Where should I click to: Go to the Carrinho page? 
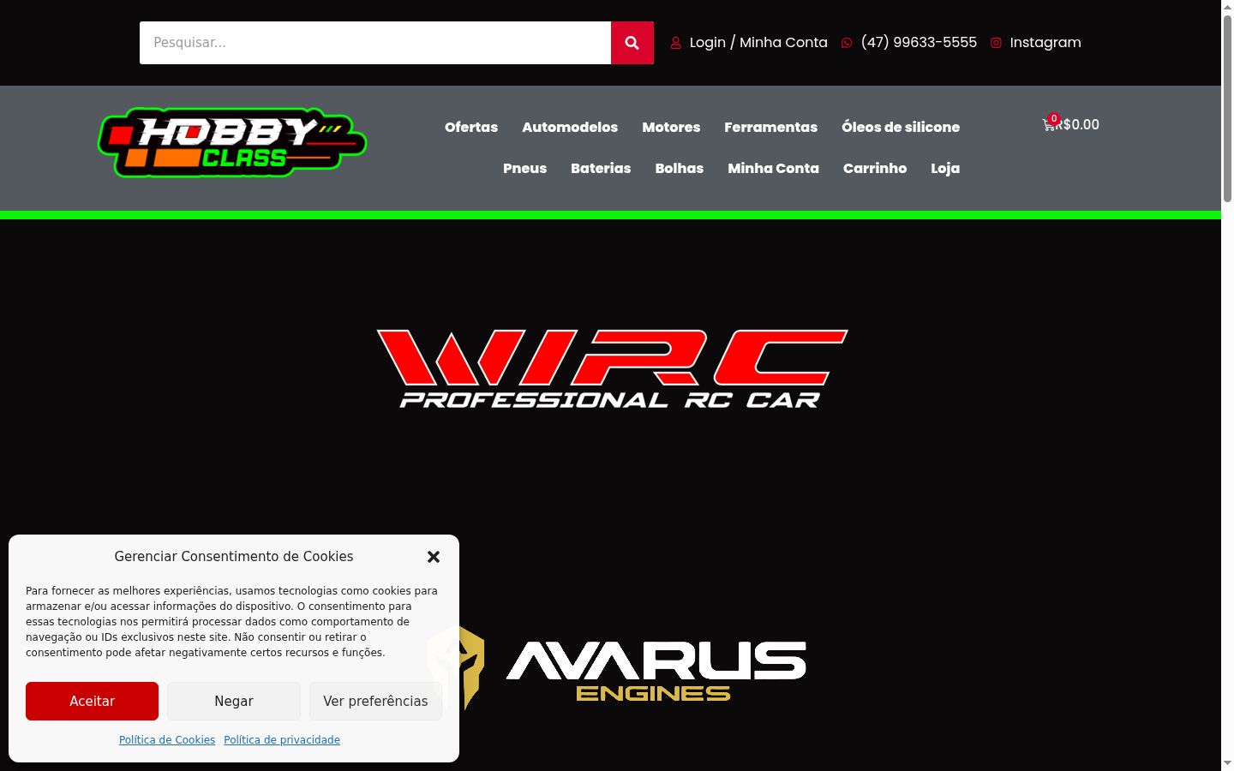tap(875, 168)
